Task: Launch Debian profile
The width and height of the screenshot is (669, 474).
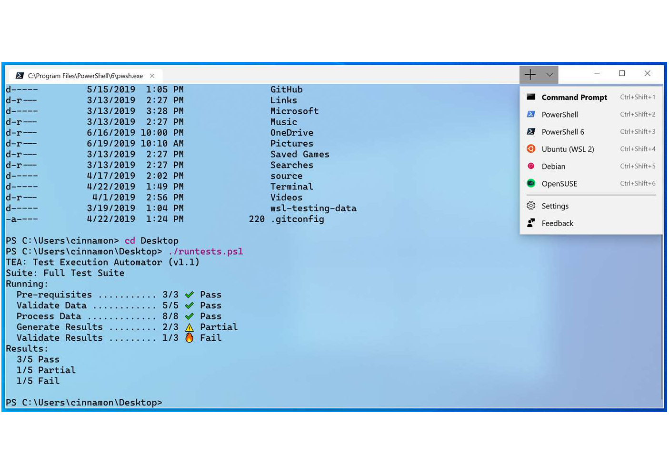Action: (x=591, y=167)
